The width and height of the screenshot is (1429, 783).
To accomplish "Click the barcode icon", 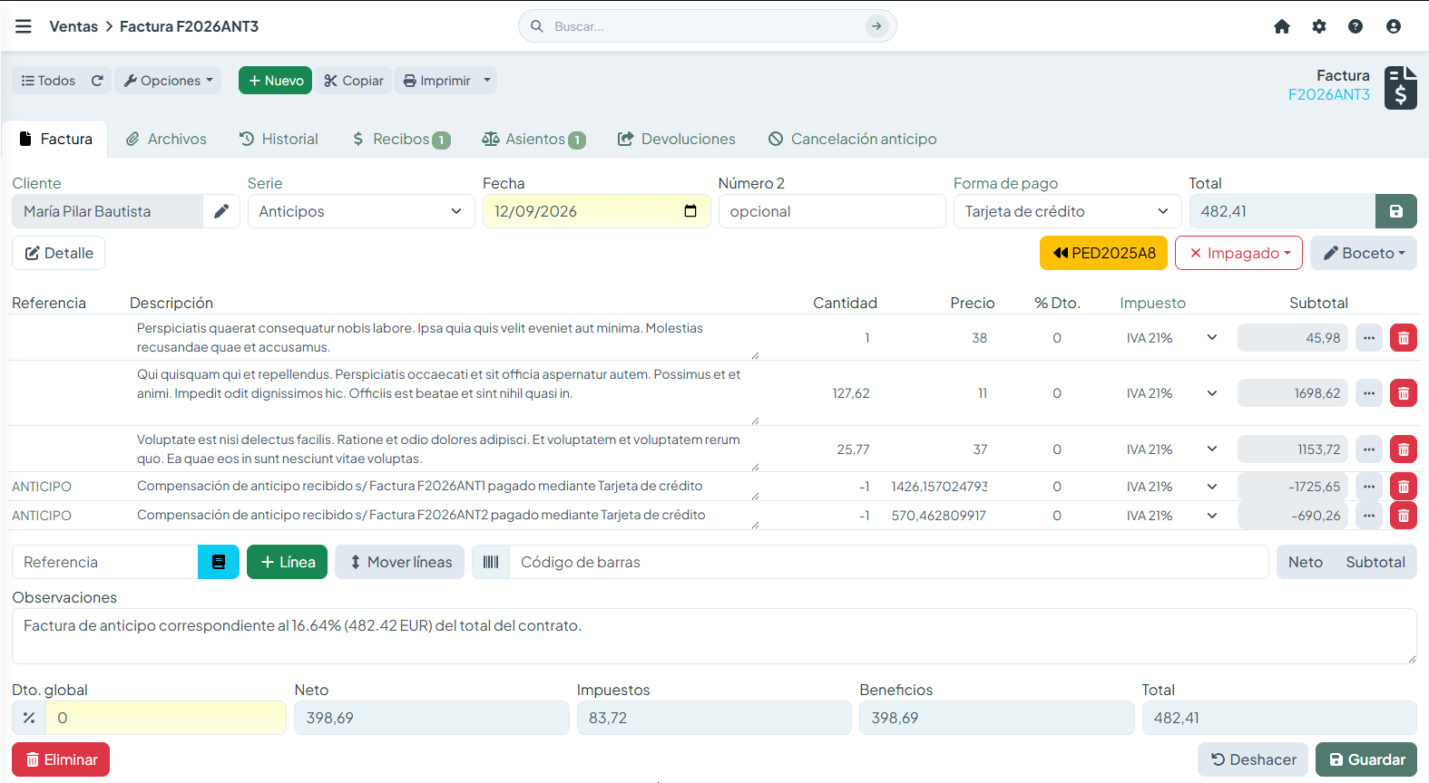I will click(491, 562).
